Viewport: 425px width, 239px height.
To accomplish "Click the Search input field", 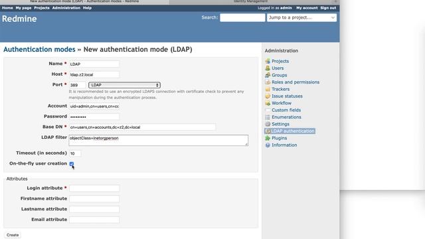I will tap(242, 18).
